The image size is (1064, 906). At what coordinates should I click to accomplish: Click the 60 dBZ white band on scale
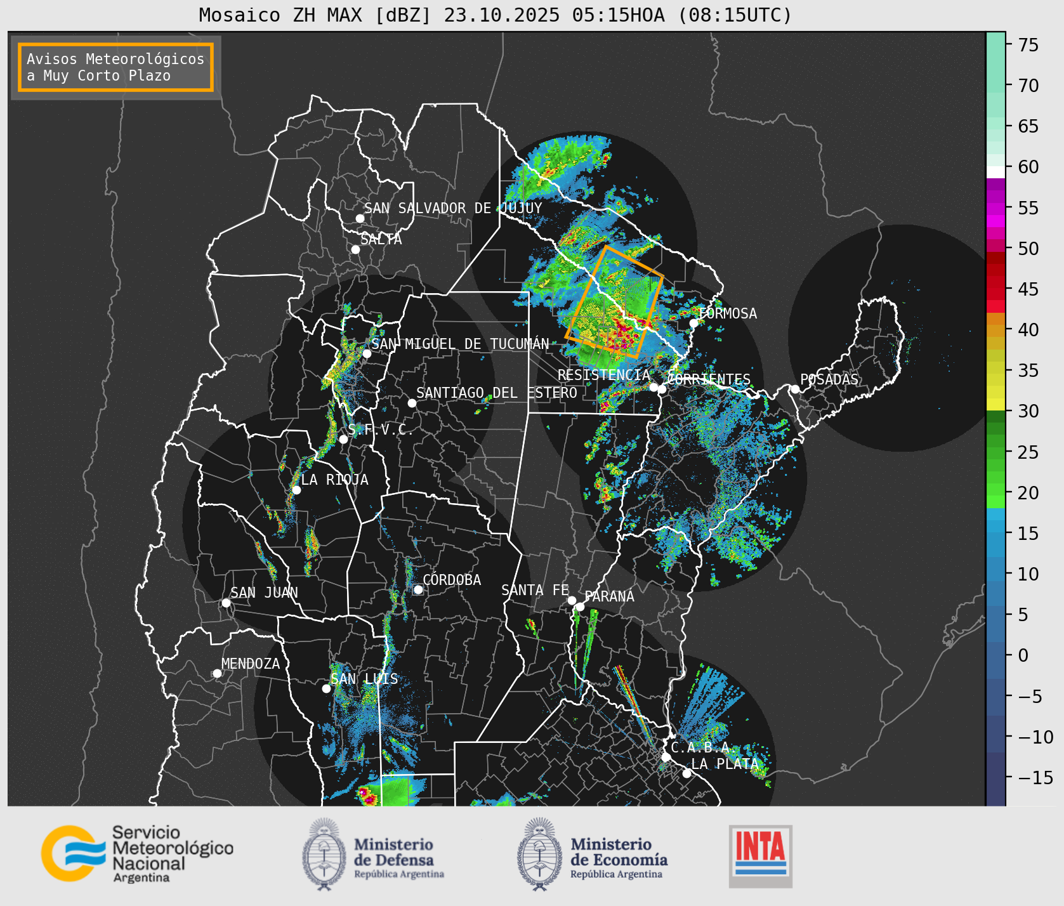click(x=995, y=172)
